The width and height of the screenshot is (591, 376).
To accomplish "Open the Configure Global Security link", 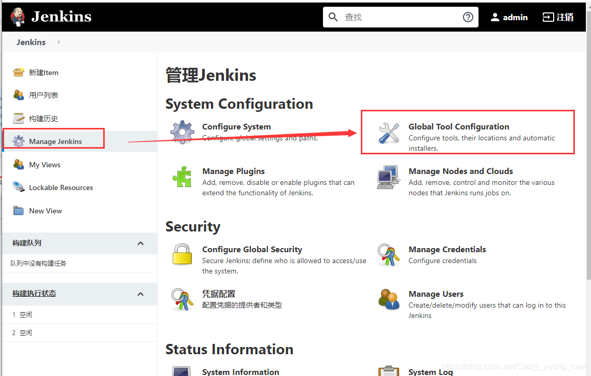I will [252, 250].
